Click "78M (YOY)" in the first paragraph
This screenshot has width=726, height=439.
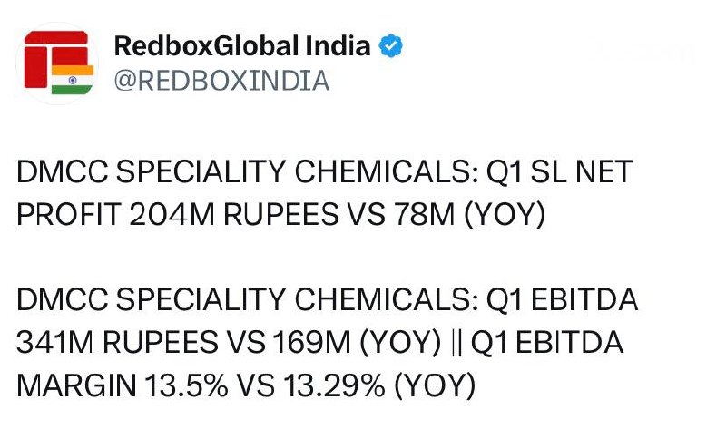(x=469, y=215)
